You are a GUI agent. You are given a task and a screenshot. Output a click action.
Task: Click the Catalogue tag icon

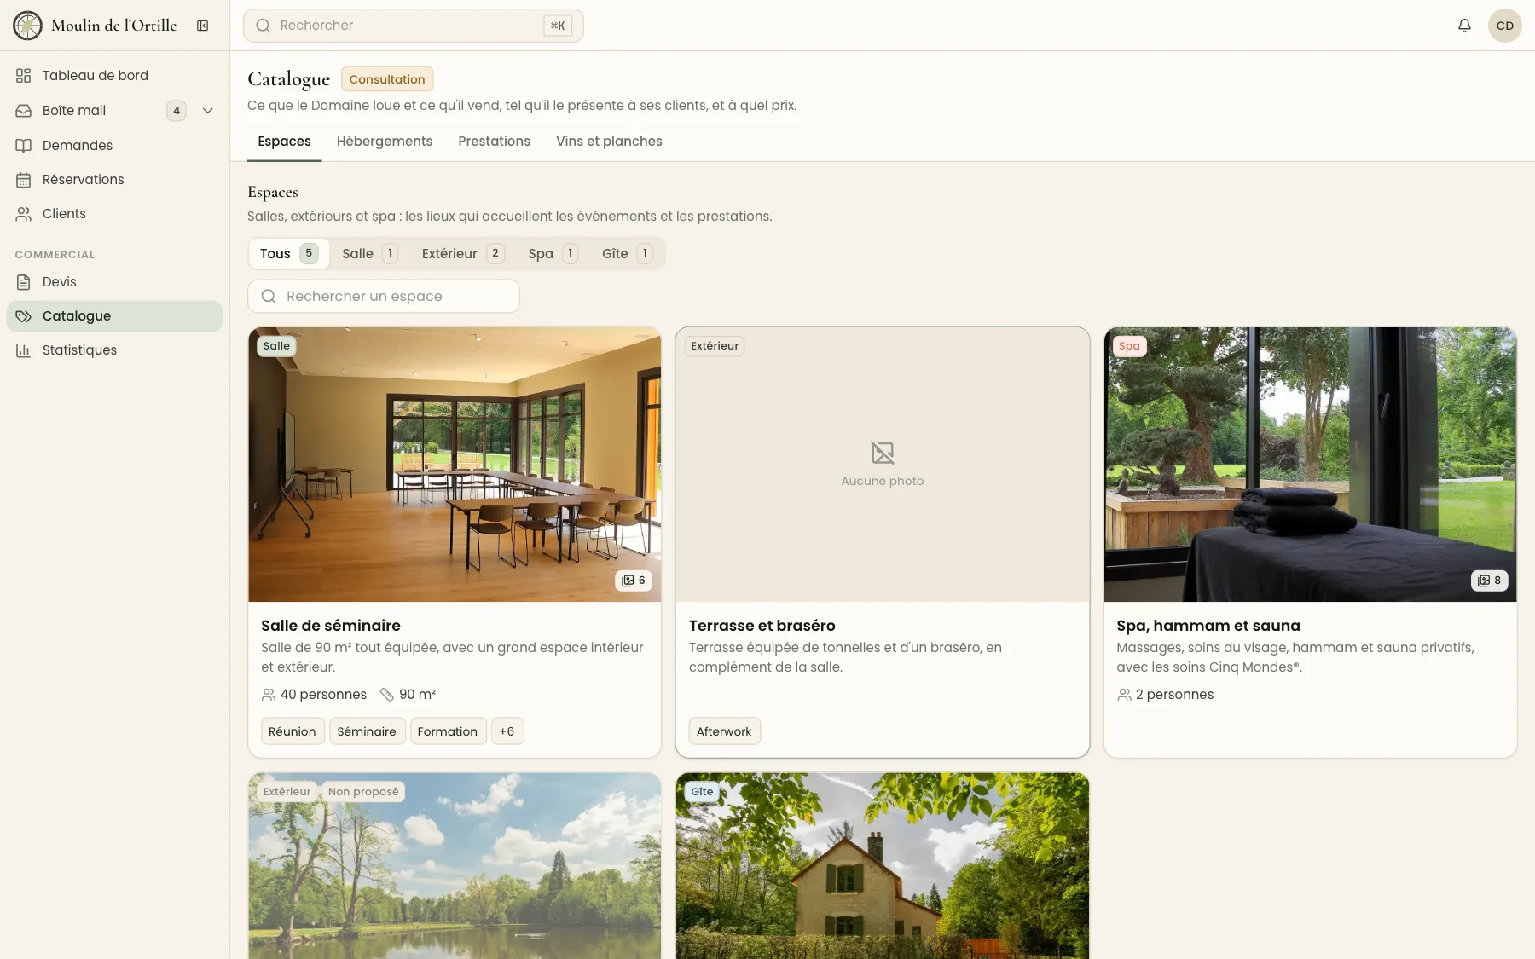[24, 316]
